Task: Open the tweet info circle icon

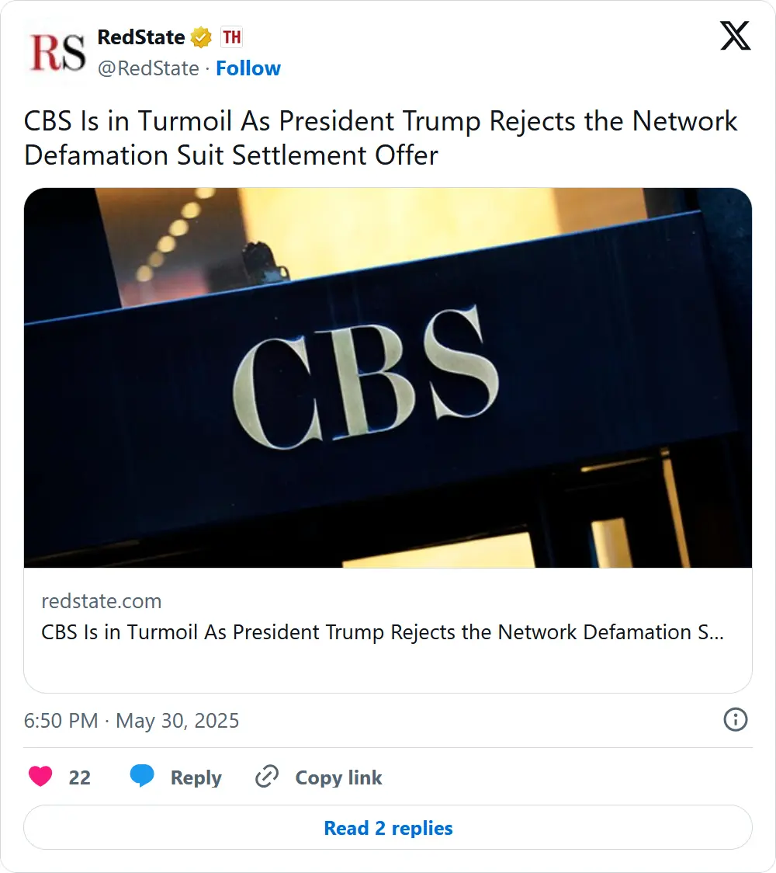Action: click(735, 720)
